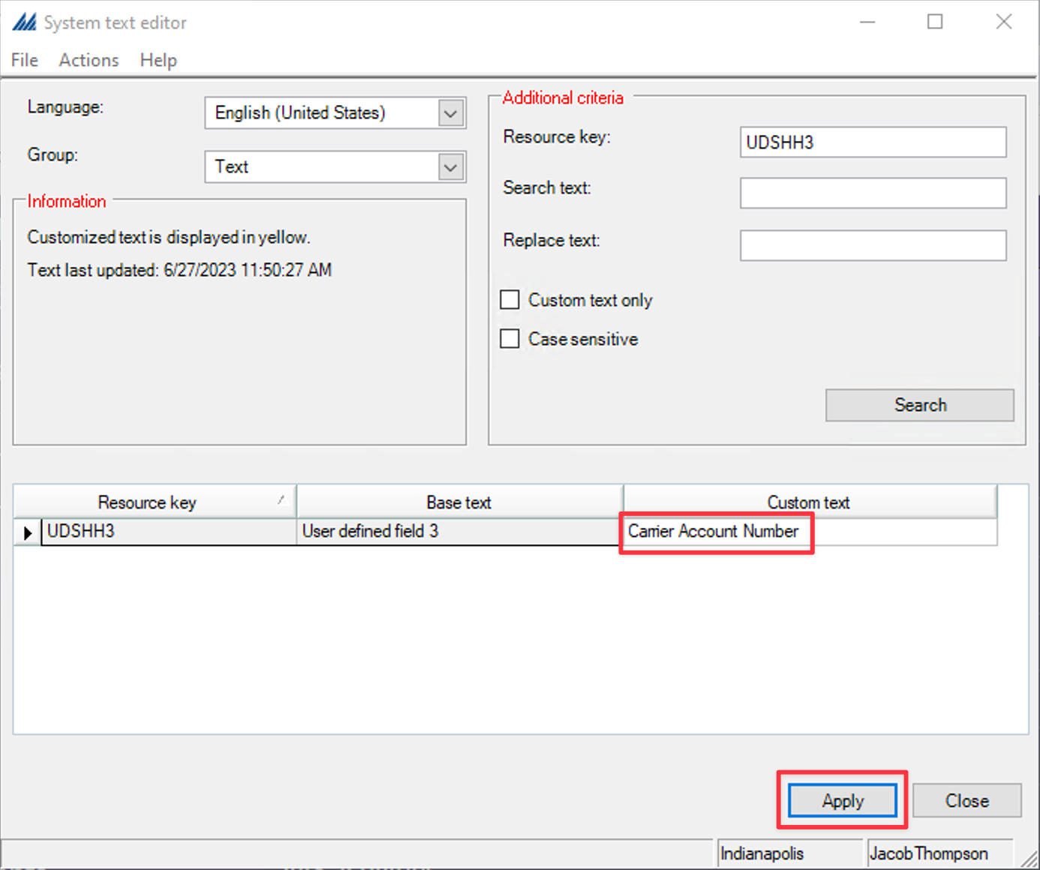Click the Apply button
The height and width of the screenshot is (870, 1040).
(842, 800)
